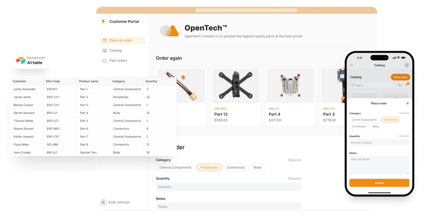Click the Past orders folder icon
Image resolution: width=430 pixels, height=220 pixels.
click(x=105, y=61)
